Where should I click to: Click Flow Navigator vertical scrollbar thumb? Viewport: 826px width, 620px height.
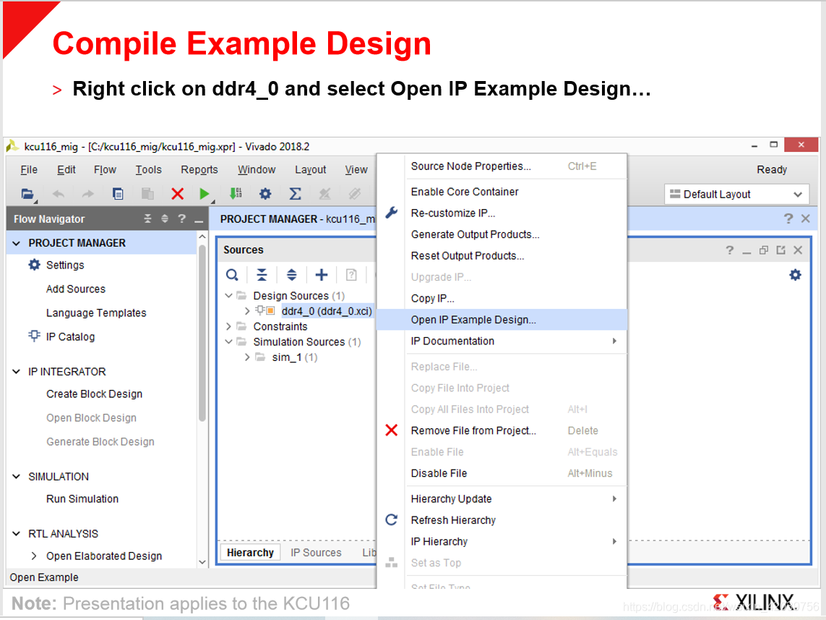coord(202,332)
